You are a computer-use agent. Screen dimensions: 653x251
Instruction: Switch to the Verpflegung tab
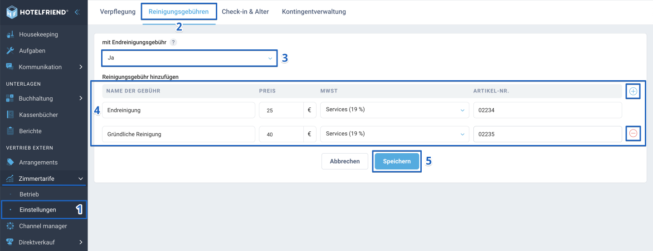pos(118,12)
